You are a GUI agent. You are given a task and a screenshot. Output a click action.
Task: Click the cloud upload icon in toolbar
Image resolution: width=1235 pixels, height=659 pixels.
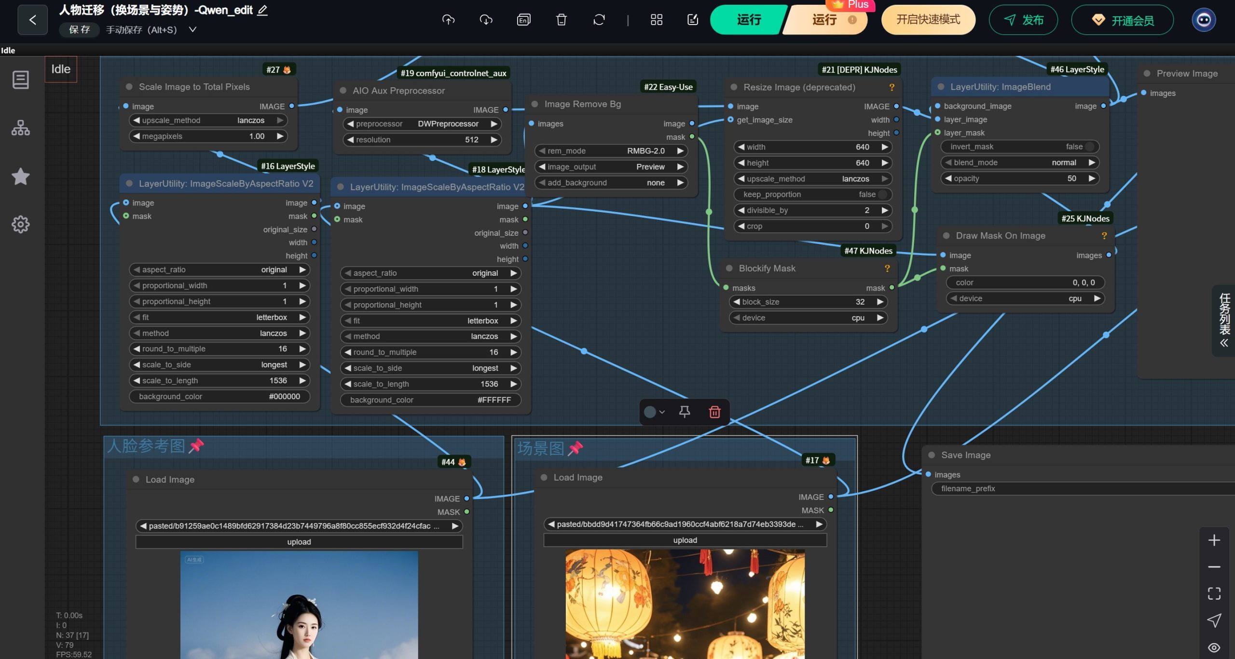click(448, 20)
